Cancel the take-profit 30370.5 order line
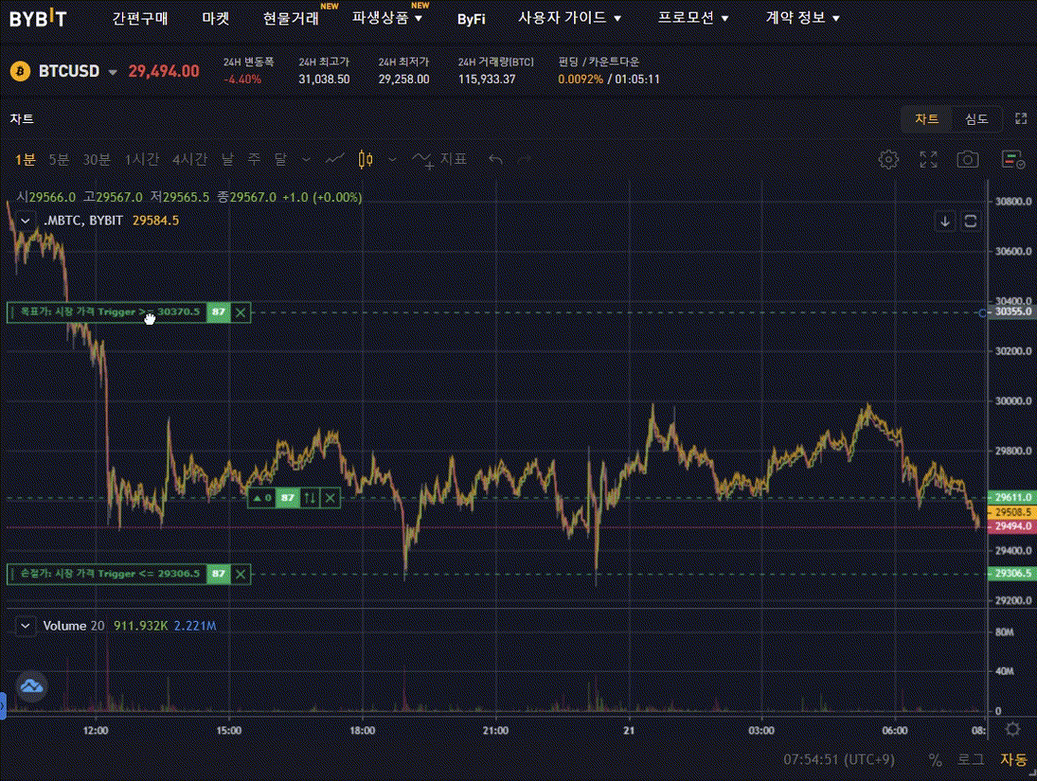The image size is (1037, 781). tap(241, 311)
